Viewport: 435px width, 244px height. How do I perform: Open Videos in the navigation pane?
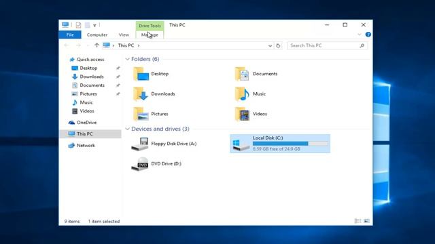click(x=87, y=111)
